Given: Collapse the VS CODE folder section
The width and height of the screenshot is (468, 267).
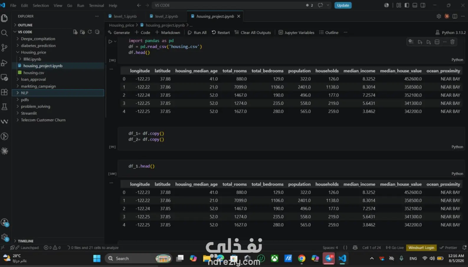Looking at the screenshot, I should tap(25, 32).
